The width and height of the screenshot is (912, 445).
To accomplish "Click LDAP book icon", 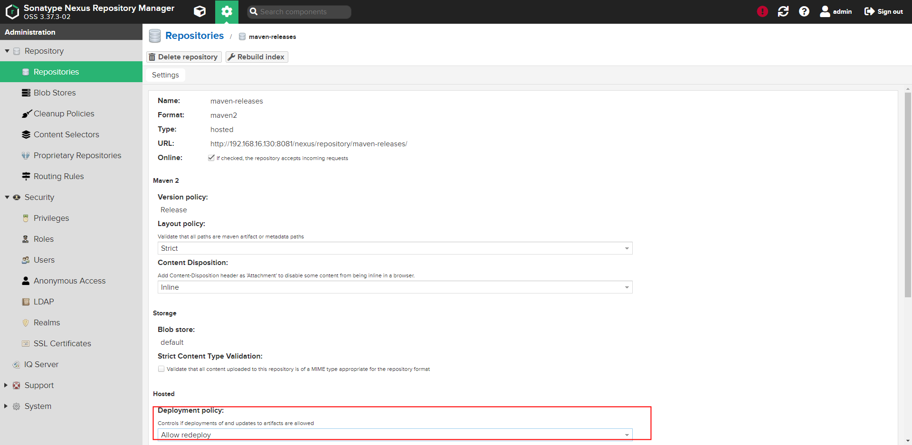I will 26,302.
